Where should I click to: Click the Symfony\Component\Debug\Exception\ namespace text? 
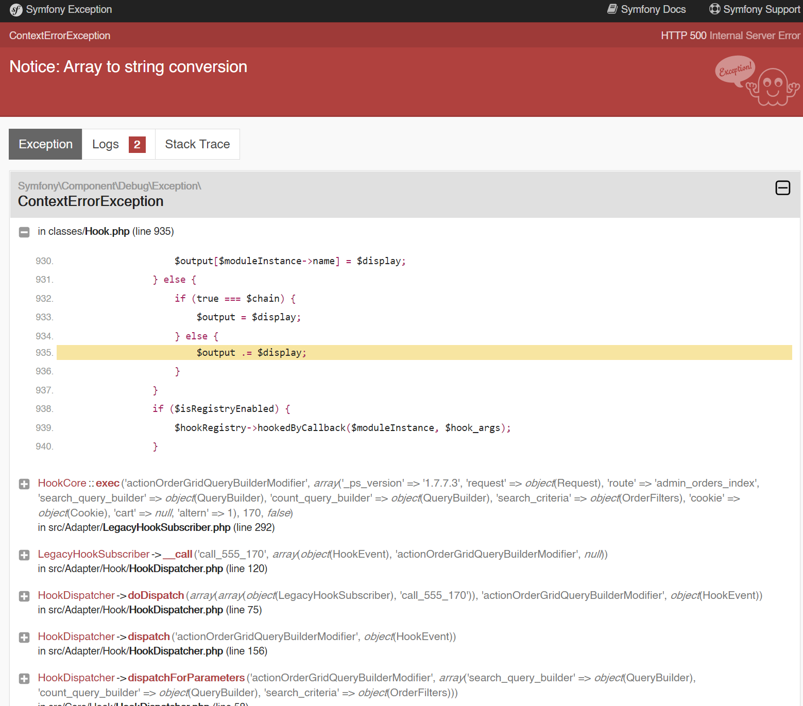(110, 186)
